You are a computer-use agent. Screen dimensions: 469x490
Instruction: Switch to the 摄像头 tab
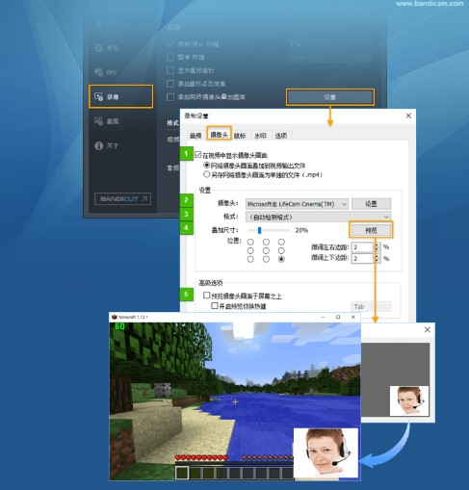point(219,135)
